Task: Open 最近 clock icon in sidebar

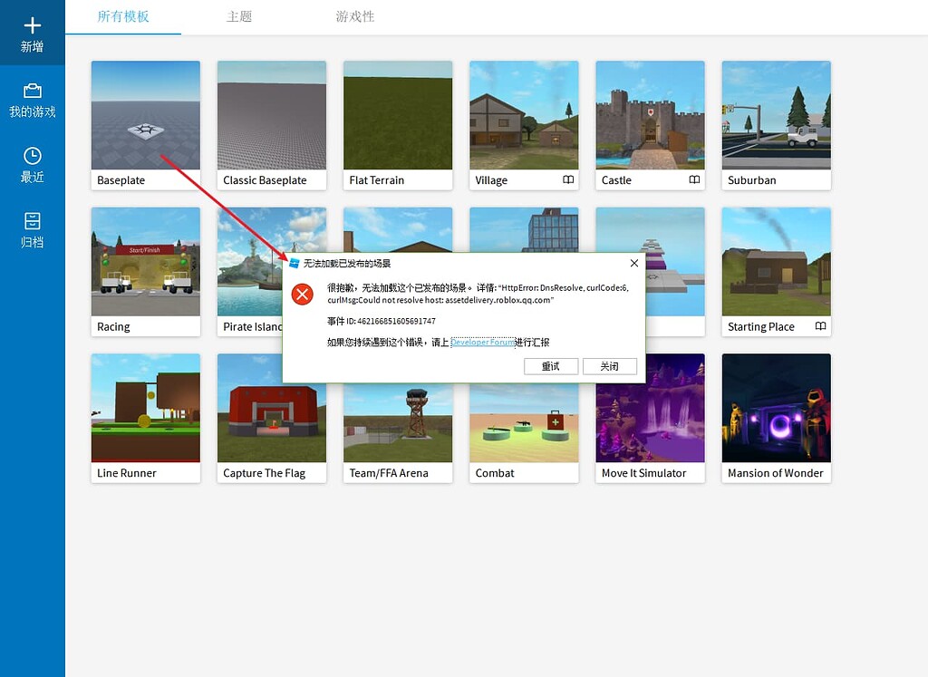Action: point(32,156)
